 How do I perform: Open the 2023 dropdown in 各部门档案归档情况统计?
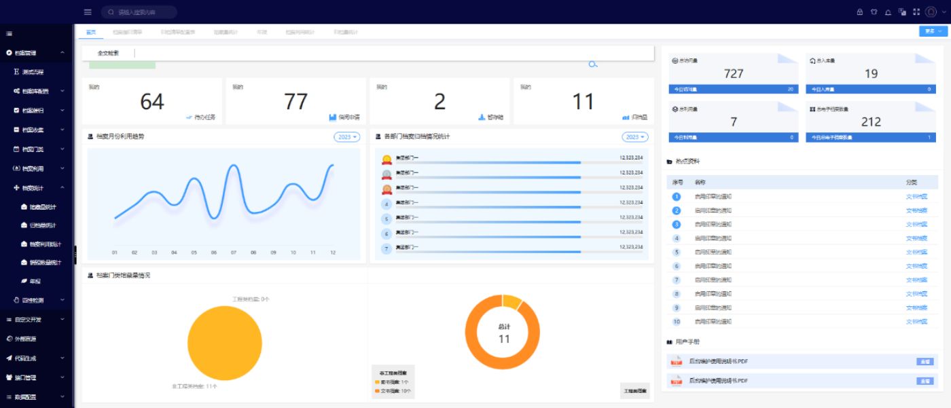click(634, 137)
